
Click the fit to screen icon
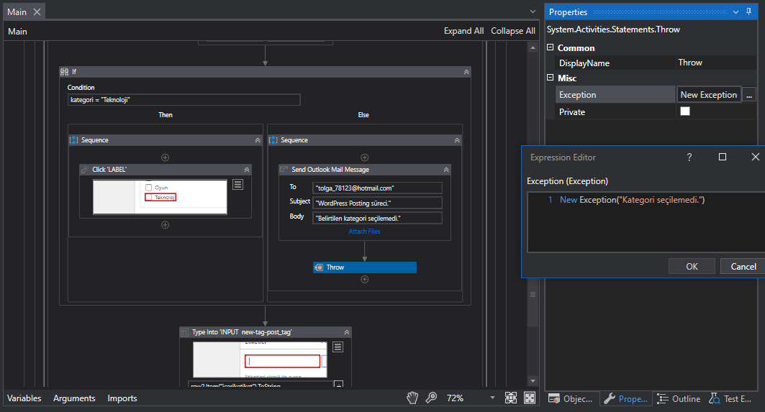pyautogui.click(x=511, y=398)
